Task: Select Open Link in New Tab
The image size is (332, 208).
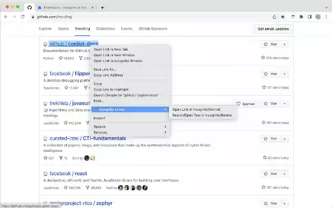Action: pos(130,49)
